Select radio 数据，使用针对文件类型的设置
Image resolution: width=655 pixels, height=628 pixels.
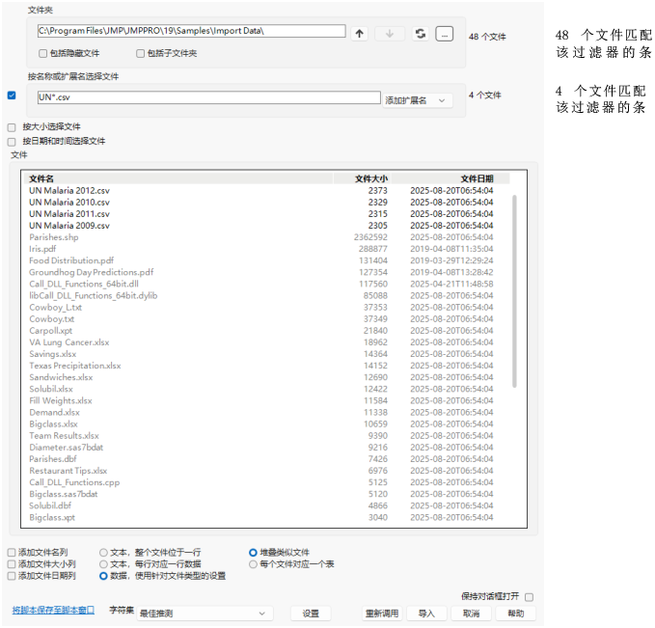tap(103, 576)
